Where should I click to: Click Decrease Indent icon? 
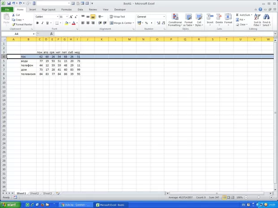click(100, 23)
